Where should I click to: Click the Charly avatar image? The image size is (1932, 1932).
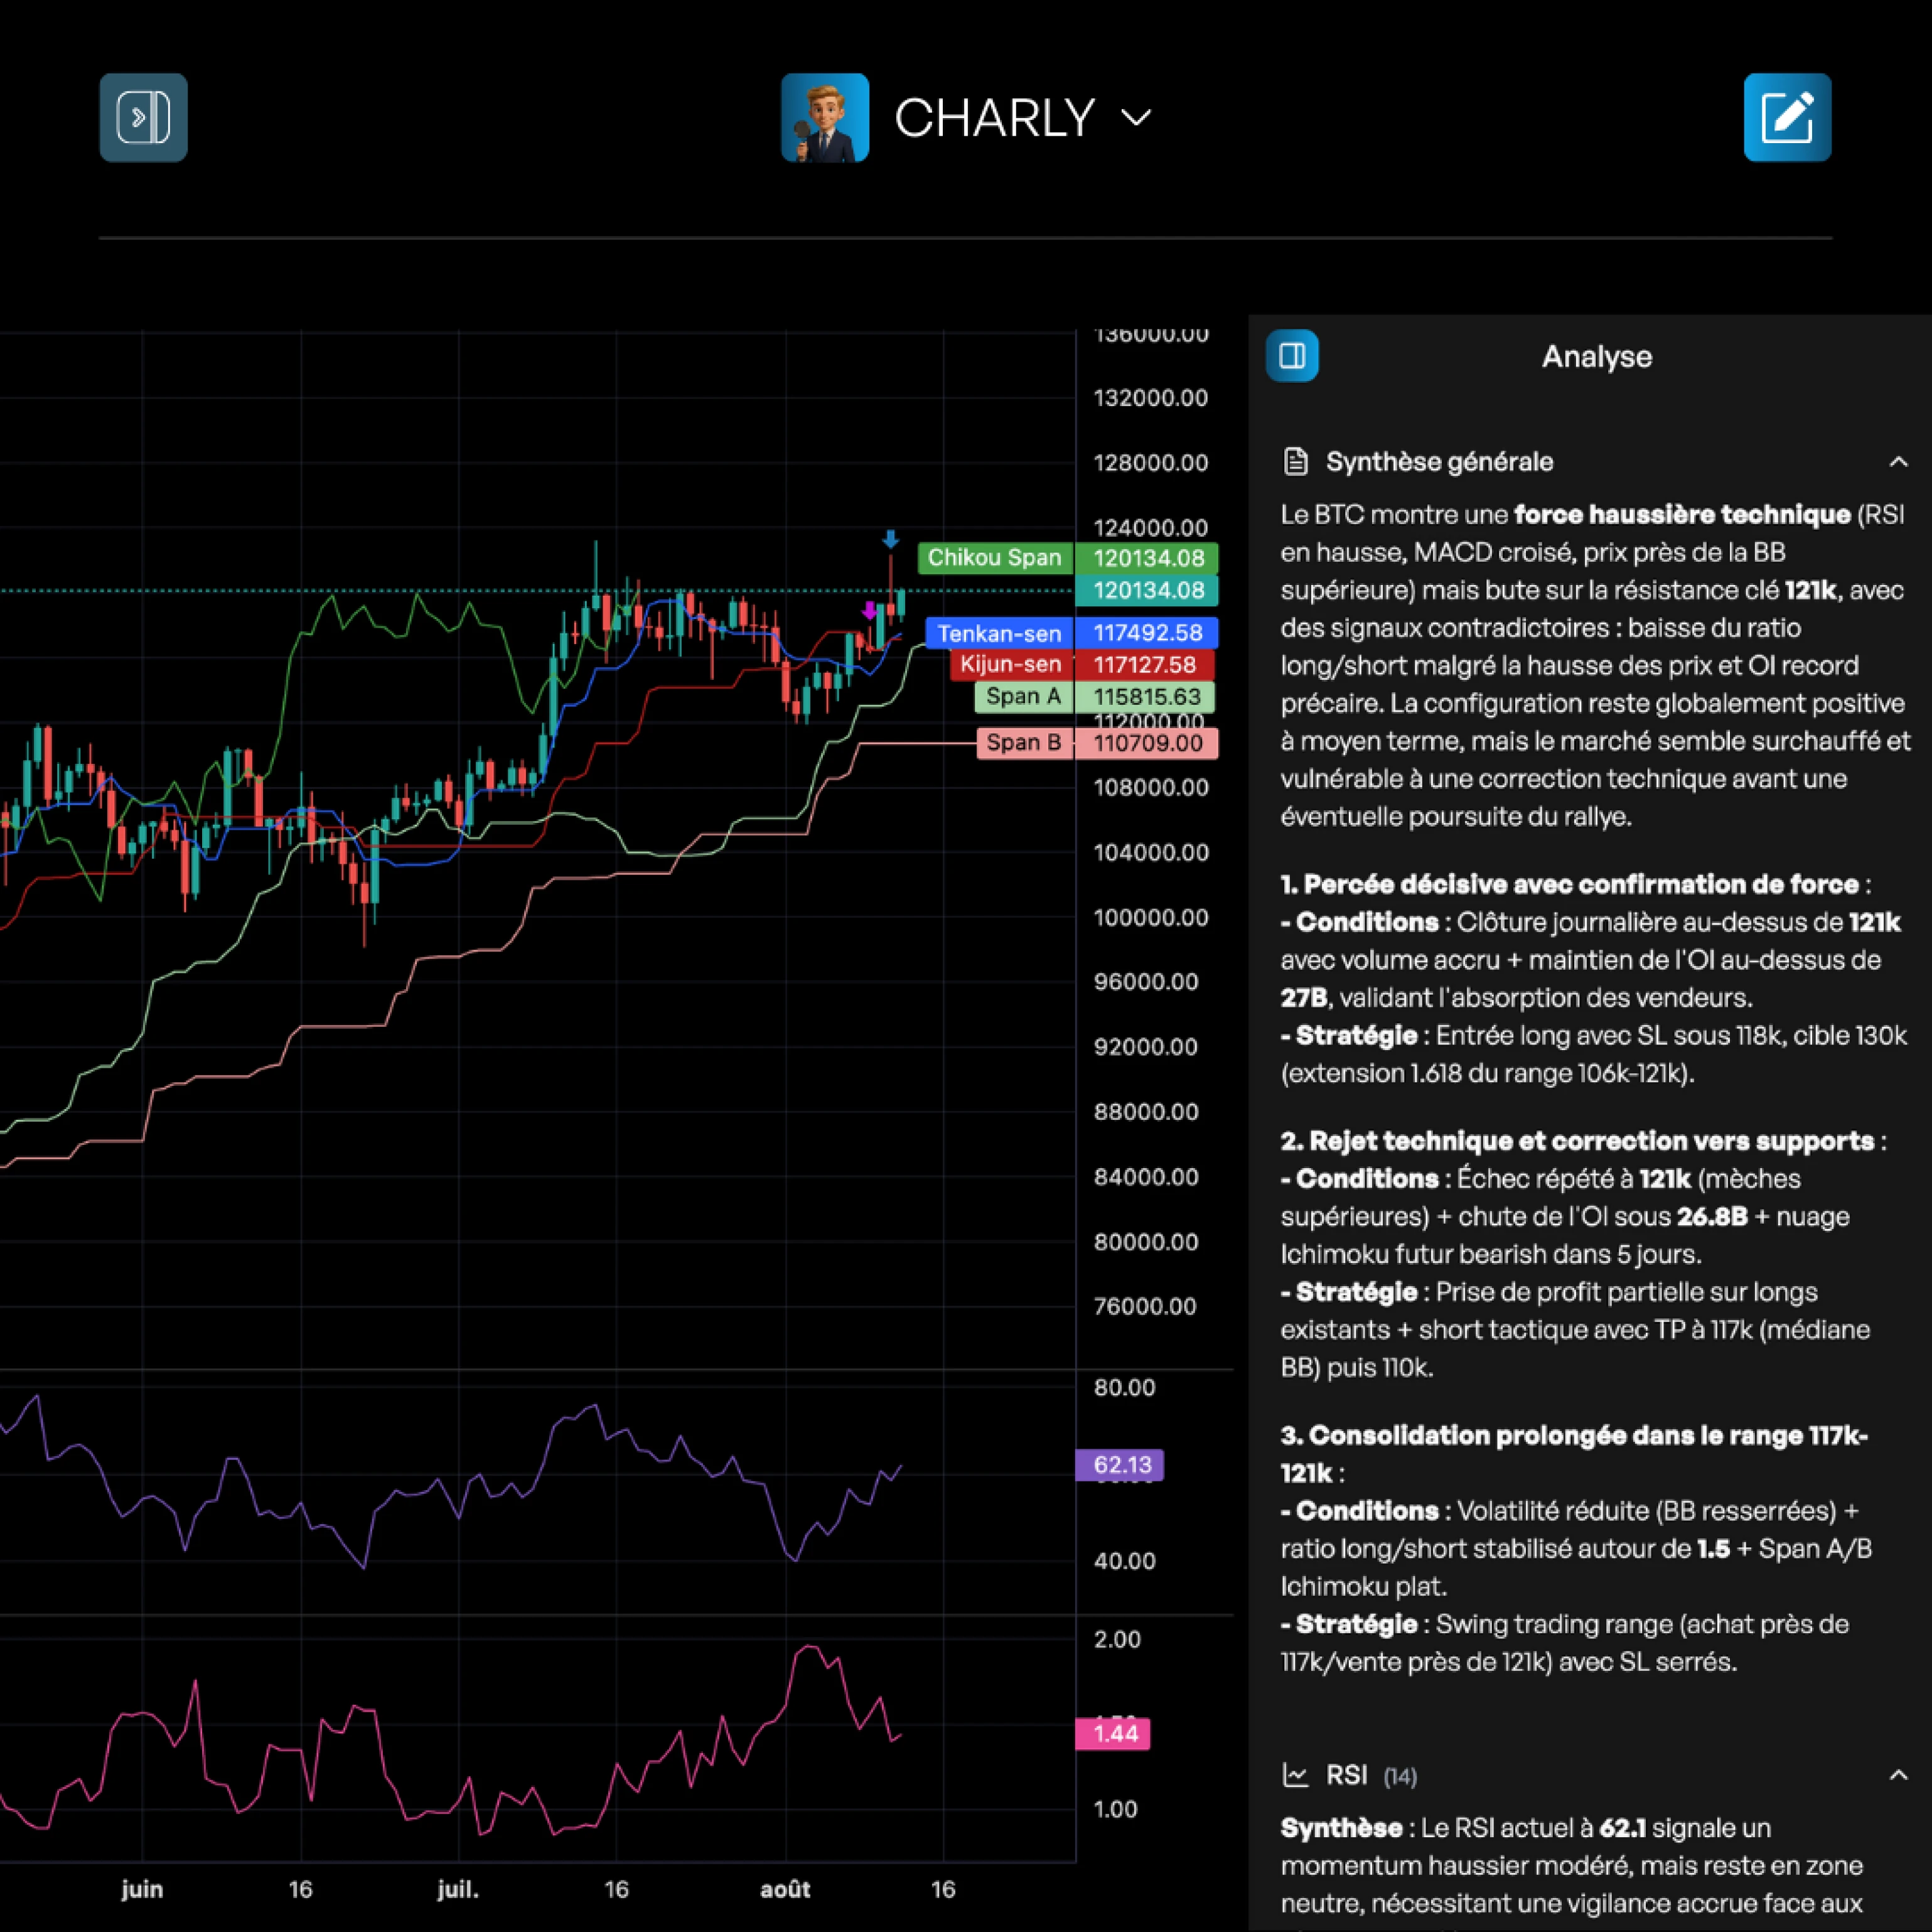[x=824, y=118]
